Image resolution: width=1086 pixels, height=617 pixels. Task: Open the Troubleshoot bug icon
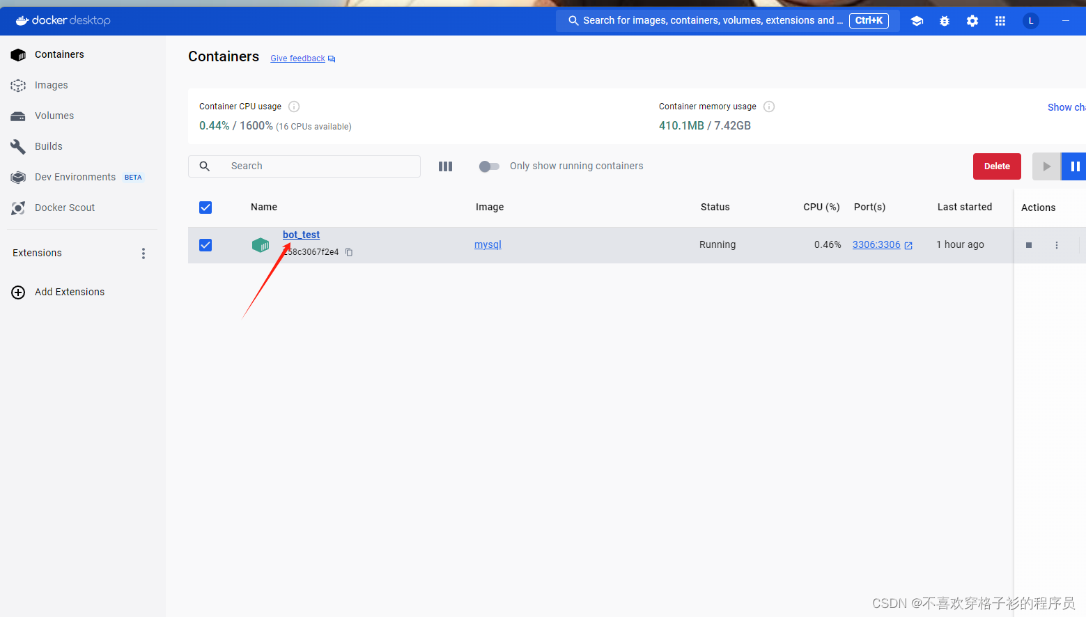[x=945, y=21]
